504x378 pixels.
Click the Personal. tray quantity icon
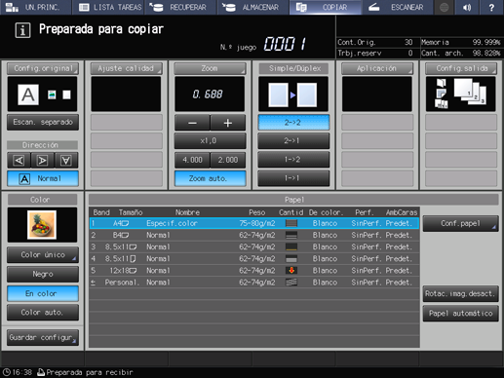291,283
